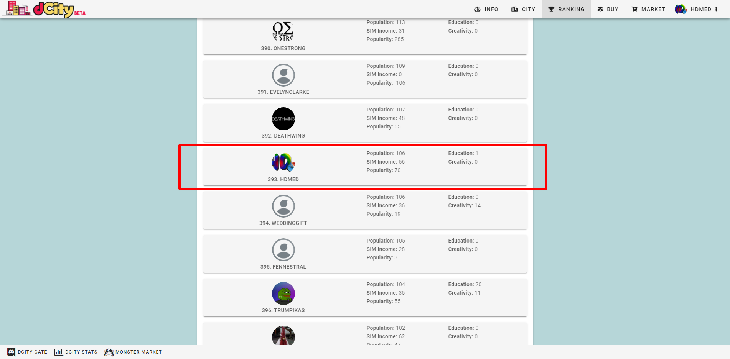
Task: Click EVELYNCLARKE's Popularity: -106 value
Action: pos(386,83)
